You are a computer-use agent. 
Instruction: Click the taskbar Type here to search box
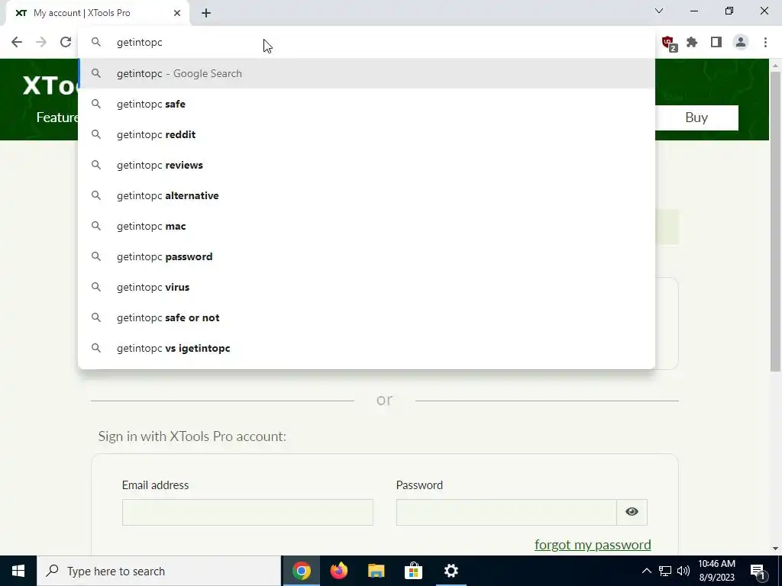(x=159, y=571)
